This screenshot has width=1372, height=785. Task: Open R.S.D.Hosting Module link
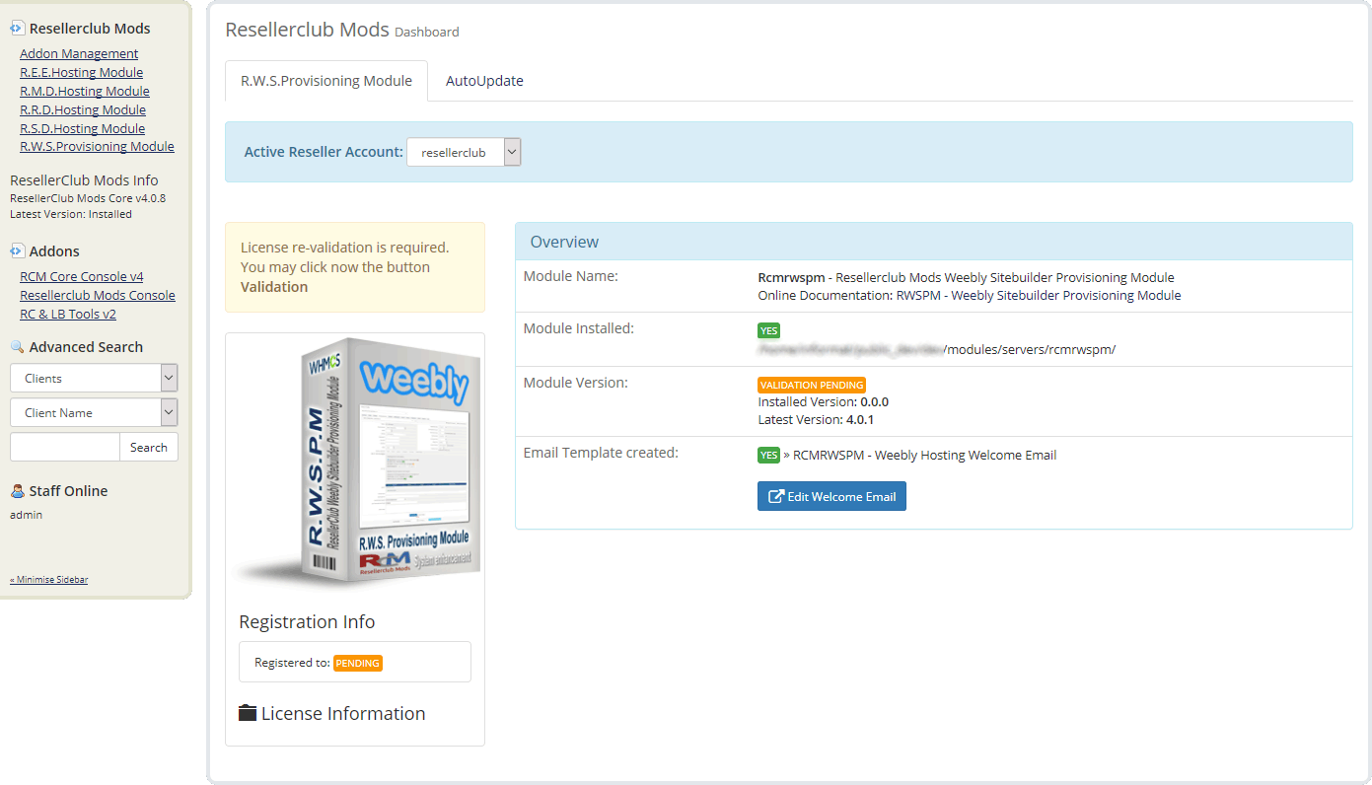point(82,128)
